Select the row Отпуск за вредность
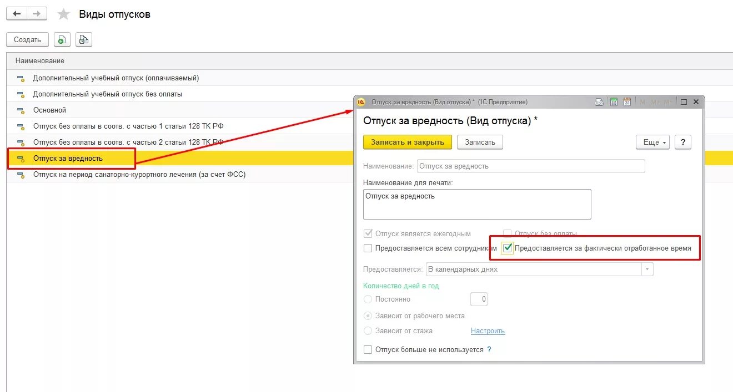The height and width of the screenshot is (392, 733). point(180,159)
